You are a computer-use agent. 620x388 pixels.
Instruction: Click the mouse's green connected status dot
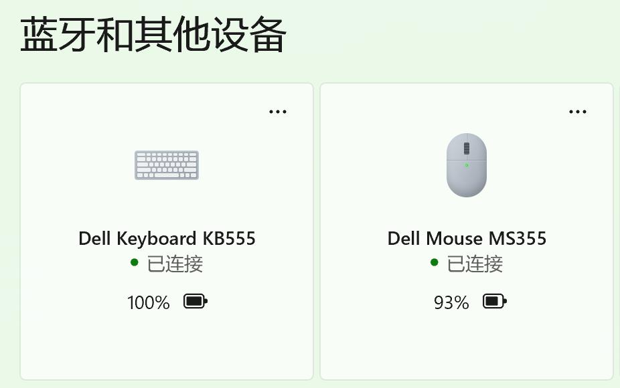point(434,262)
